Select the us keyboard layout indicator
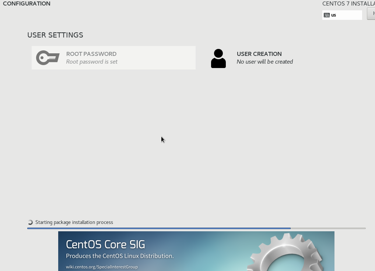This screenshot has width=375, height=271. coord(342,15)
